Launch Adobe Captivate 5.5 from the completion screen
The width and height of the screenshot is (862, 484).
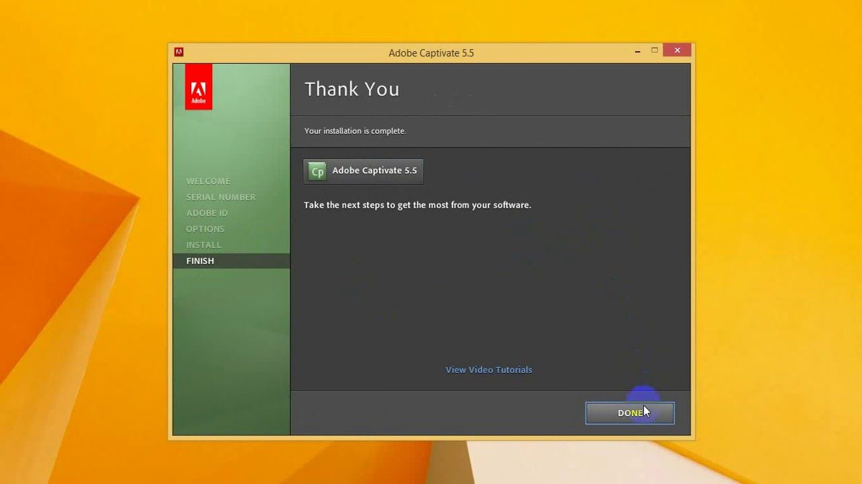click(362, 171)
